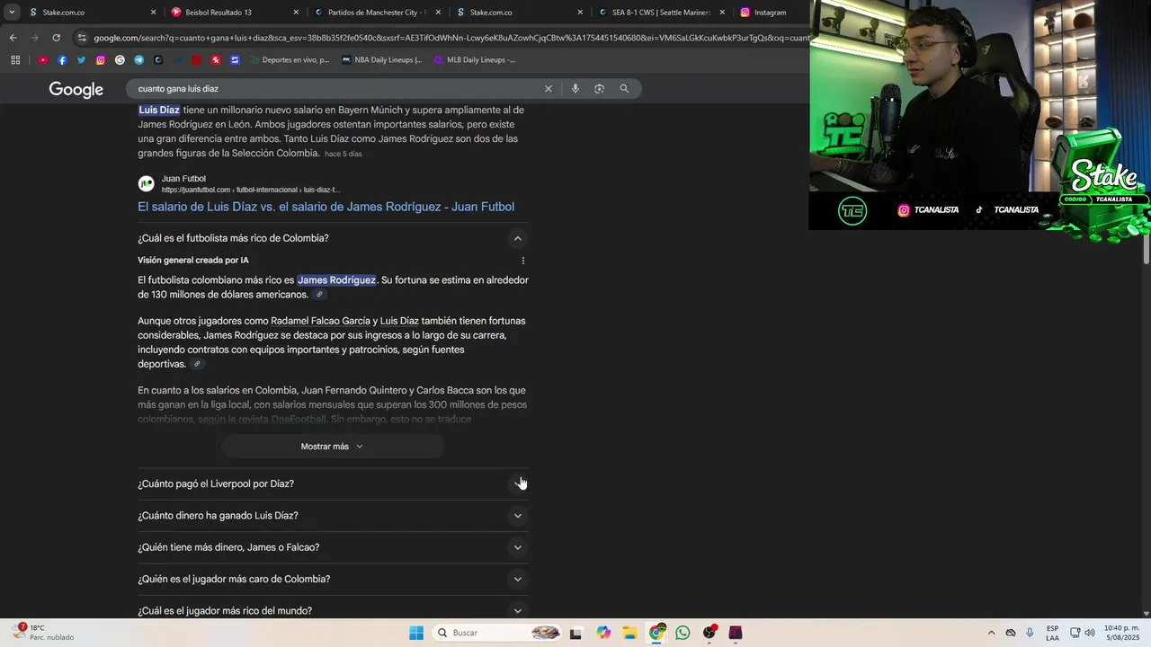Click the magnifier search button
Image resolution: width=1151 pixels, height=647 pixels.
(624, 89)
